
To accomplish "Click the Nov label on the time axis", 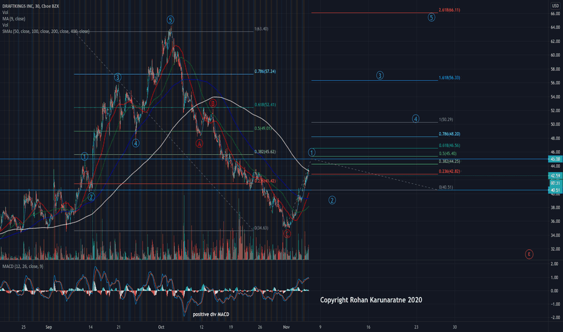I will (286, 327).
